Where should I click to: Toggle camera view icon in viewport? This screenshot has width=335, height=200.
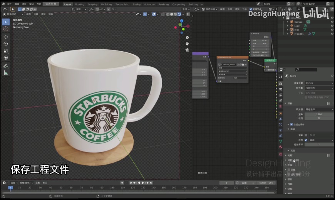tap(187, 50)
